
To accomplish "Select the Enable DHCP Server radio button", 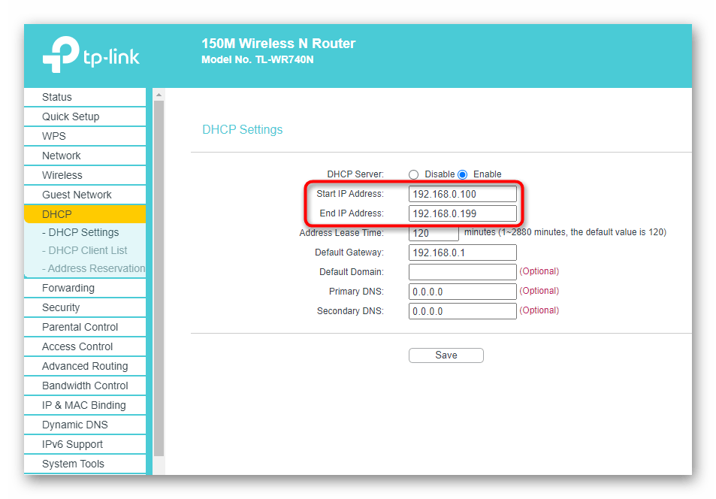I will pyautogui.click(x=463, y=174).
